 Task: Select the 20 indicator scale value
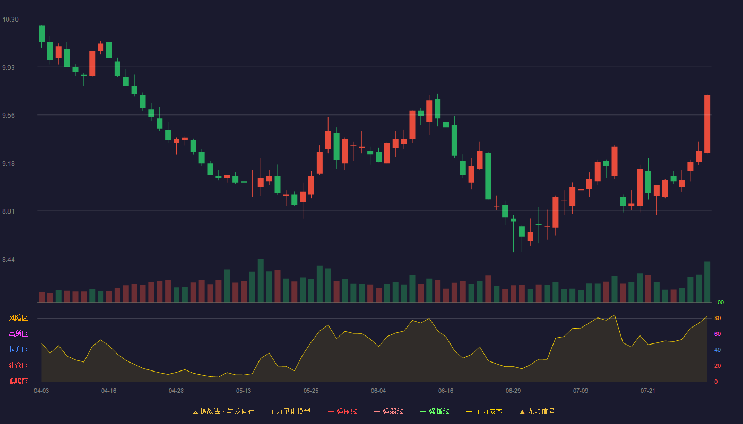[x=717, y=366]
